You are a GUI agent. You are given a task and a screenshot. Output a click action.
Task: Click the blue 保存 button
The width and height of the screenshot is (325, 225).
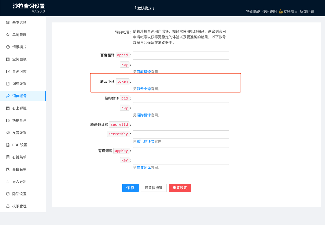[x=130, y=188]
